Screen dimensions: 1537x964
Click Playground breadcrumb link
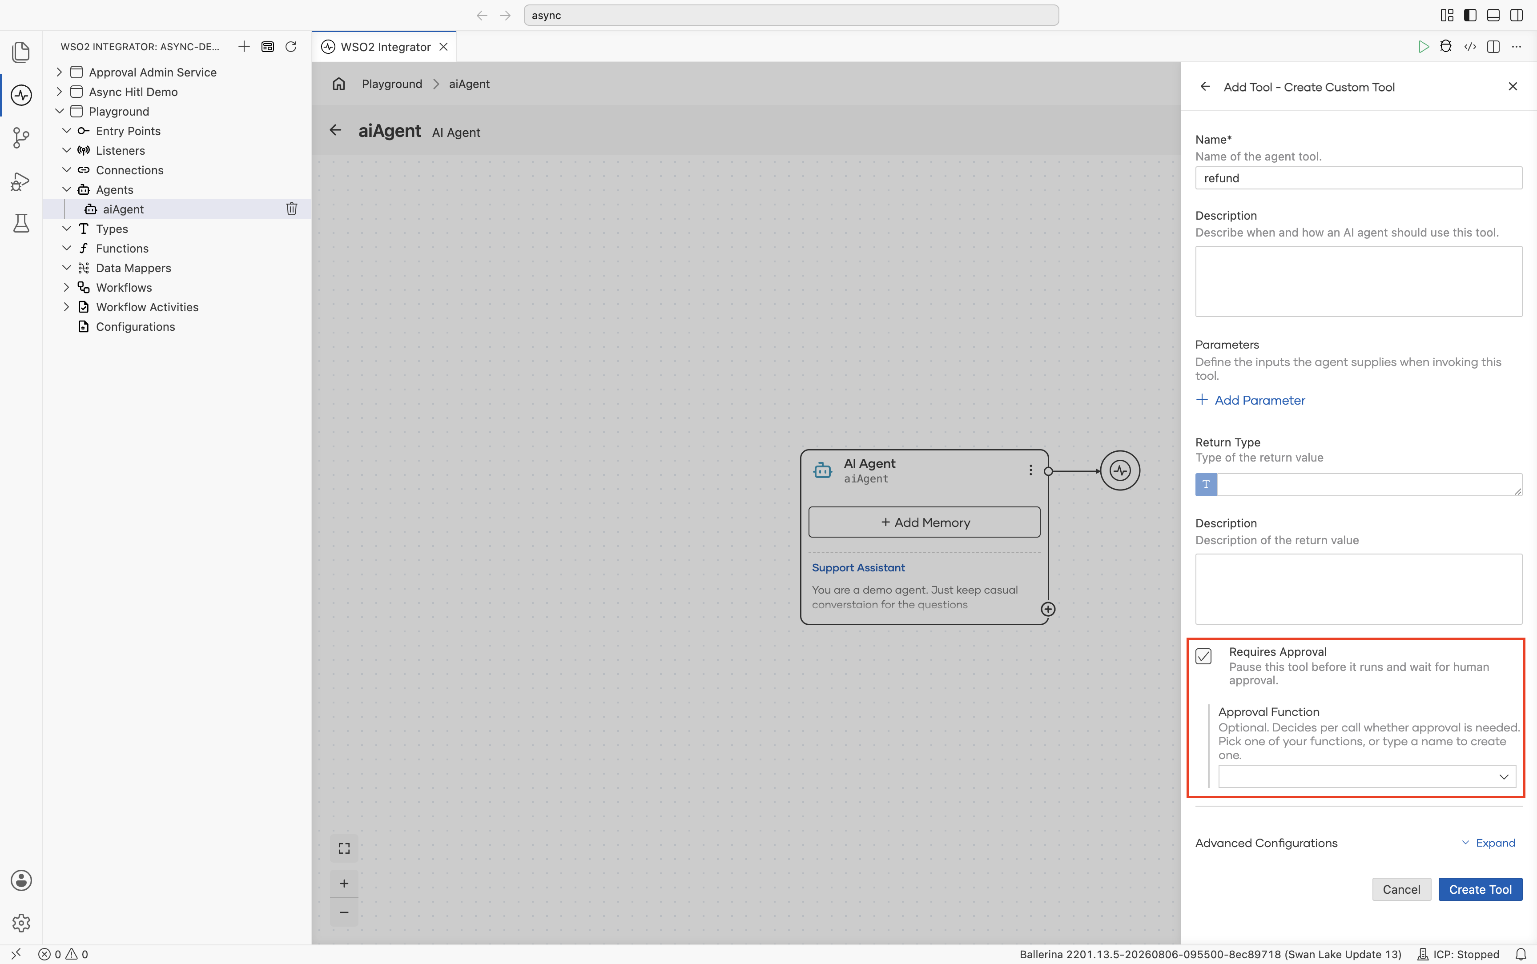click(392, 84)
